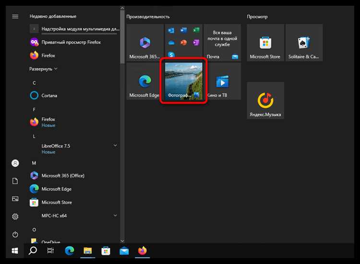The image size is (360, 264).
Task: Open OneNote icon in Office folder tile
Action: (196, 43)
